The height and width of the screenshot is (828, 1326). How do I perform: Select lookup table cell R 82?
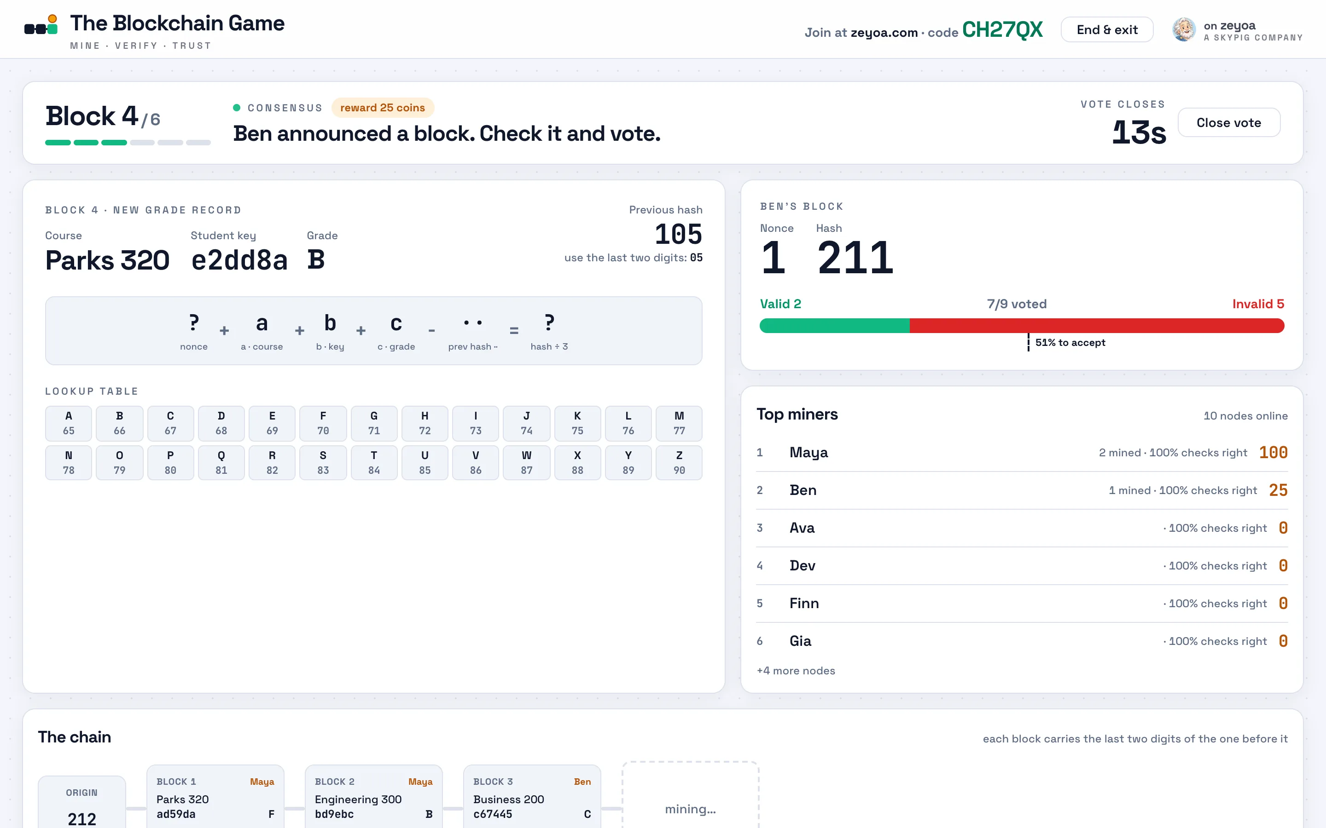click(272, 463)
